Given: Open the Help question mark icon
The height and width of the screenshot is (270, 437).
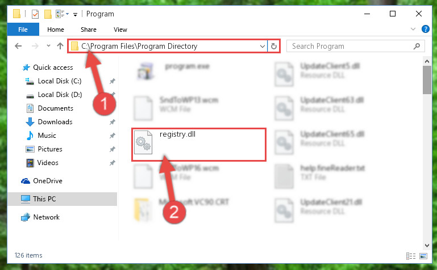Looking at the screenshot, I should pos(425,29).
